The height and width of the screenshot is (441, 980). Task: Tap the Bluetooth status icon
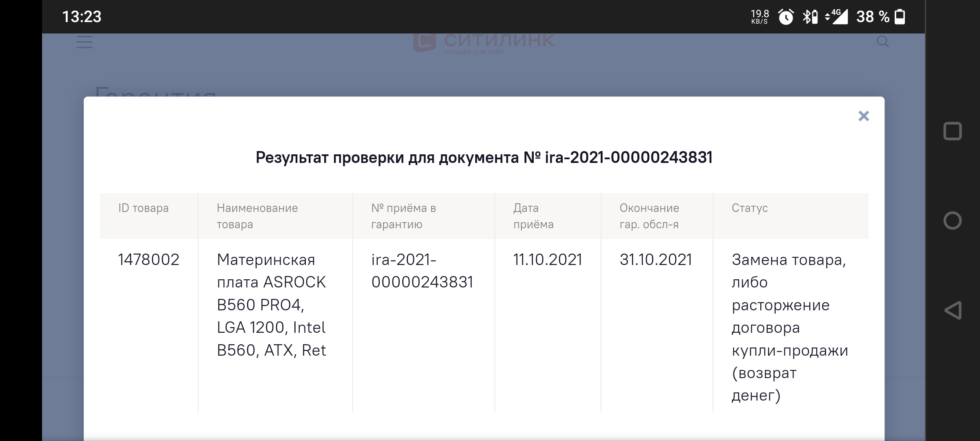click(x=809, y=17)
